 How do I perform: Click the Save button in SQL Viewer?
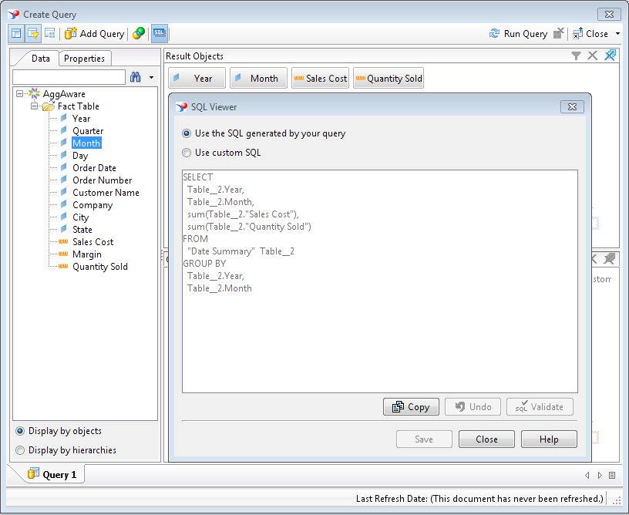coord(424,439)
